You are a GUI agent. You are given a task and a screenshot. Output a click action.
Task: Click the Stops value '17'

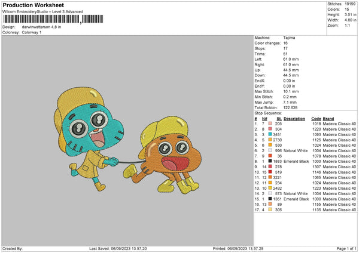285,48
